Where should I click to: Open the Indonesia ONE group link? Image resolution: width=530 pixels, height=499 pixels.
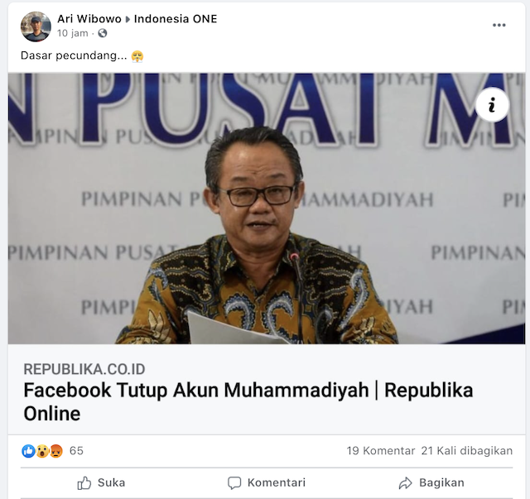176,19
